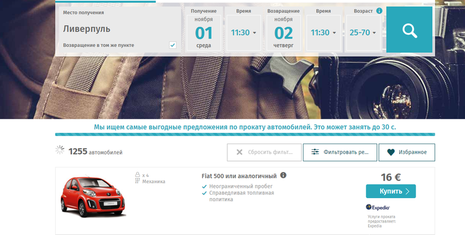
Task: Open return date 02 ноября picker
Action: 284,33
